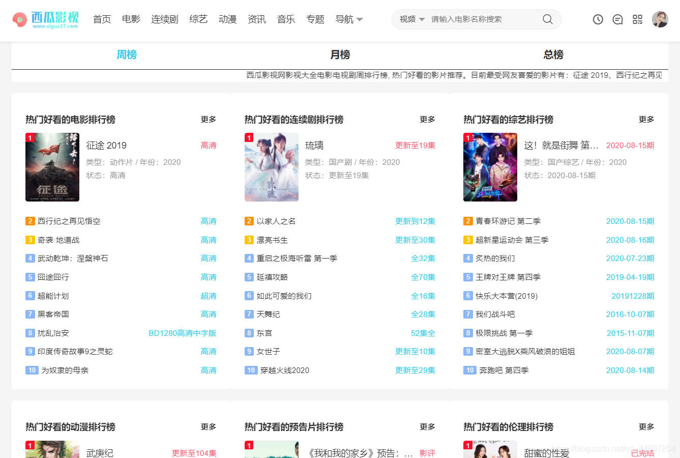This screenshot has height=458, width=680.
Task: Switch to the 月榜 tab
Action: tap(340, 54)
